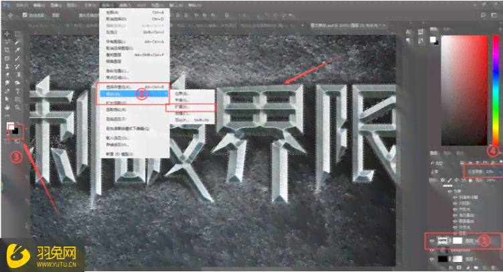Select the Eraser tool
503x272 pixels.
pos(7,75)
